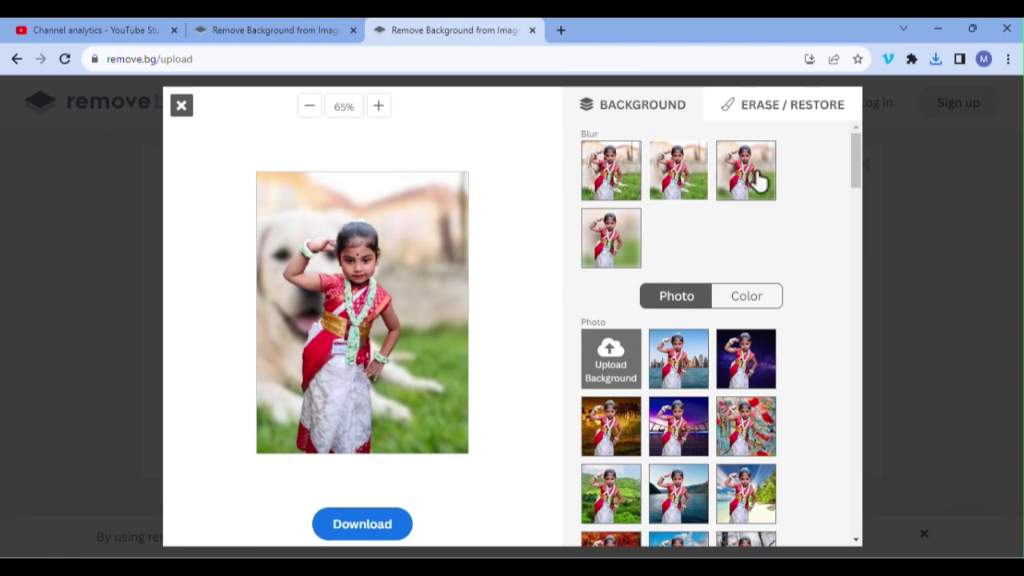The image size is (1024, 576).
Task: Bookmark this page with the star icon
Action: coord(858,59)
